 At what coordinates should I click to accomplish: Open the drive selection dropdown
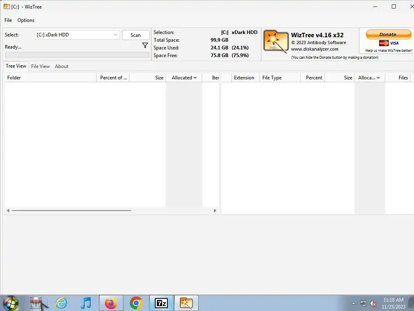[77, 35]
